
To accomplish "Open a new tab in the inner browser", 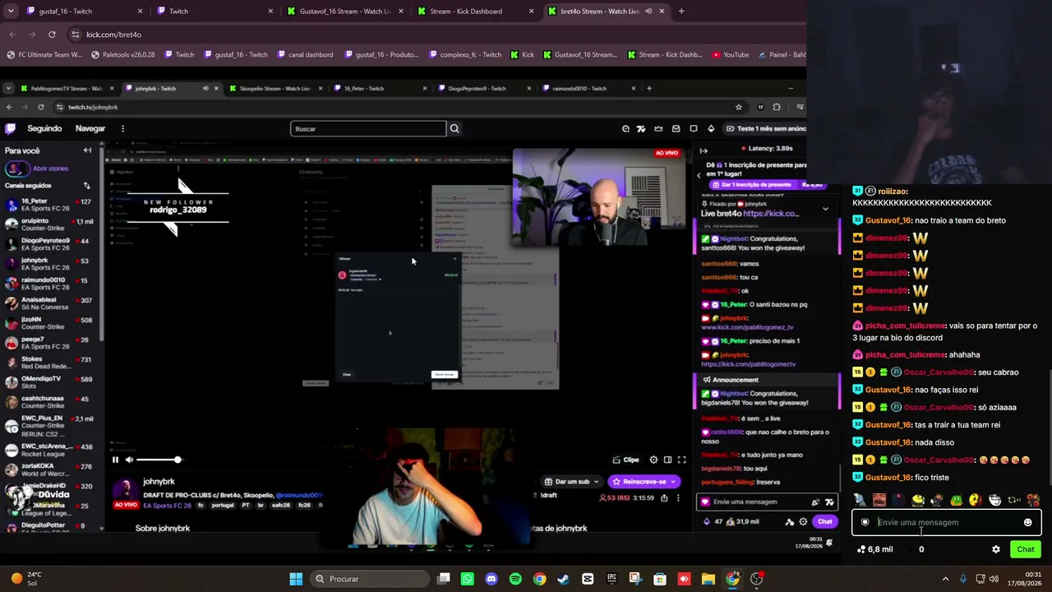I will (x=648, y=88).
